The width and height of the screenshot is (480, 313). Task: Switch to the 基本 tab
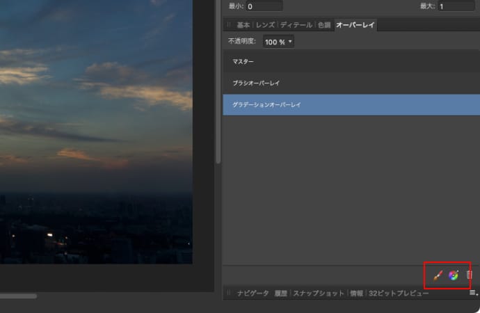243,25
